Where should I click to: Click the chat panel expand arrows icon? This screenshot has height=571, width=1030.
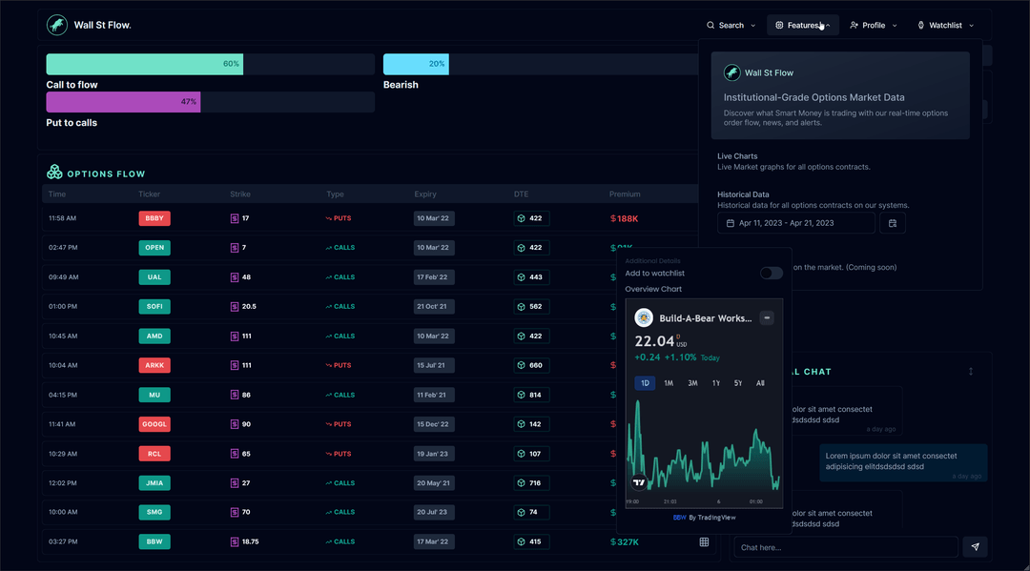(x=971, y=372)
